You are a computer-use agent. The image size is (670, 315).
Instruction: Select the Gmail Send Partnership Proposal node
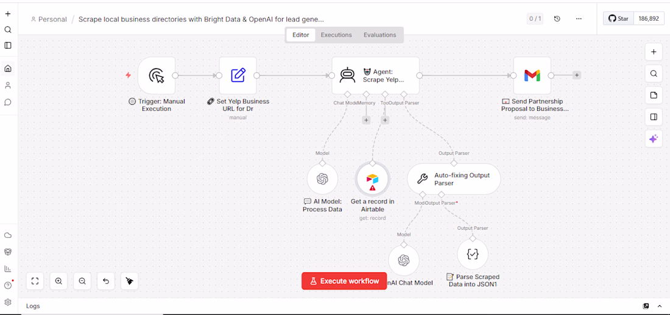click(x=532, y=76)
